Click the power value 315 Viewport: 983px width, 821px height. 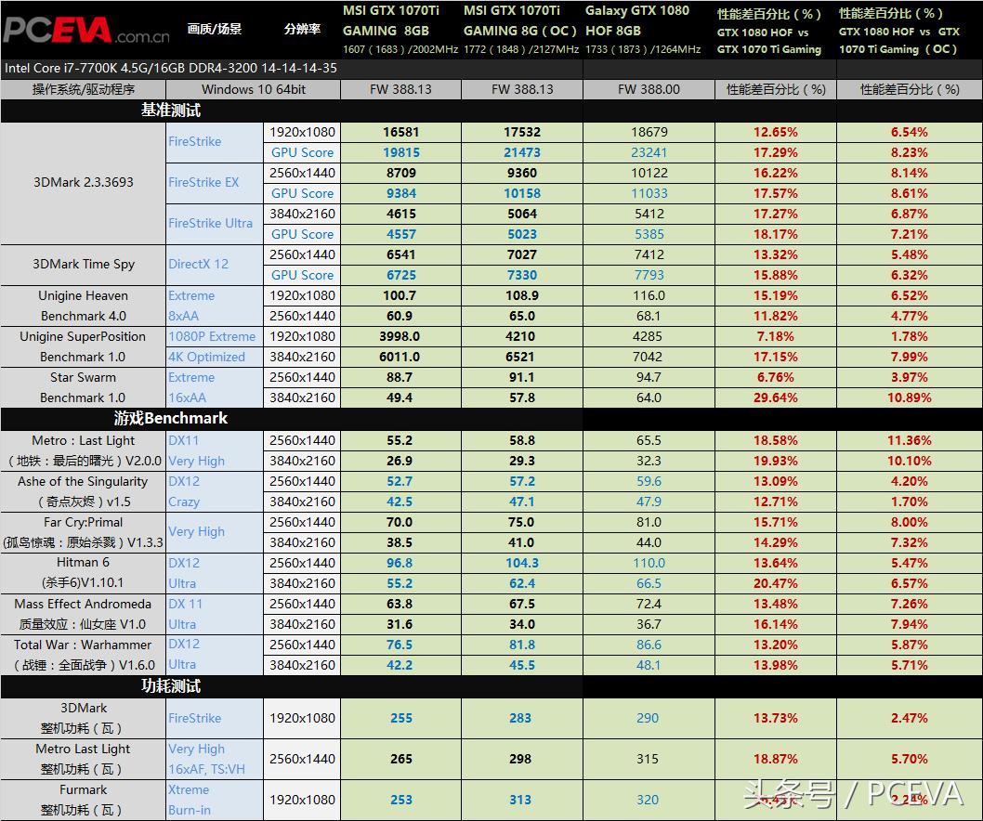(648, 759)
